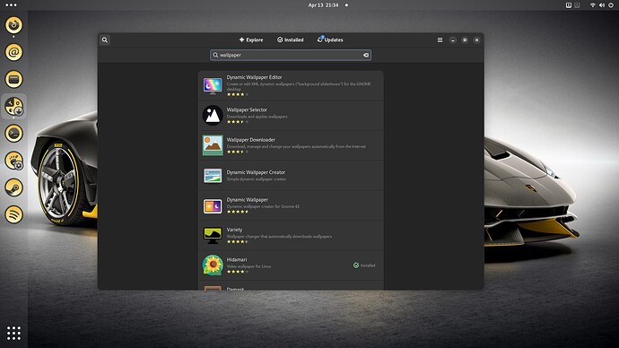
Task: Open Dynamic Wallpaper Editor title
Action: [254, 77]
